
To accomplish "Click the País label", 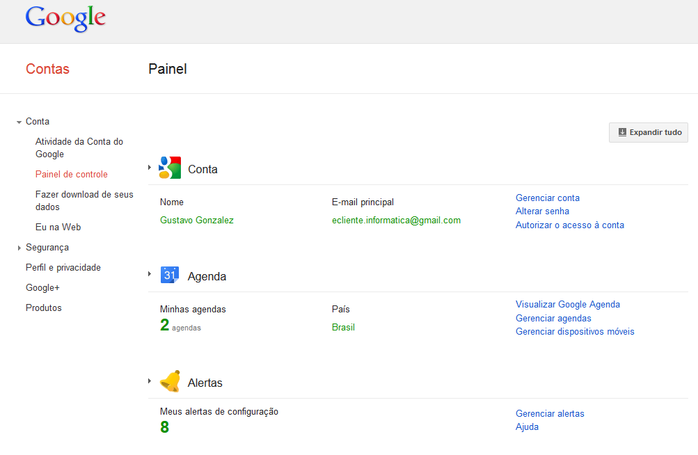I will click(341, 310).
